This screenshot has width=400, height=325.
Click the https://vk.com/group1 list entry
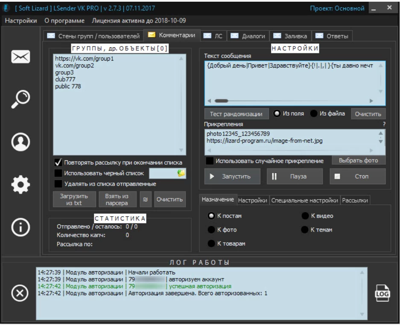pos(85,58)
